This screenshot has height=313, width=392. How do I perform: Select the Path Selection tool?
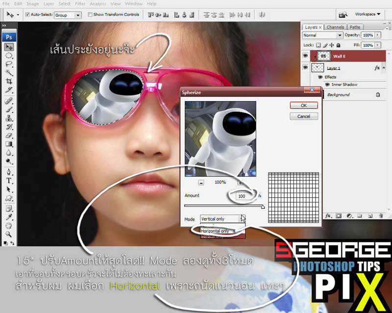9,189
